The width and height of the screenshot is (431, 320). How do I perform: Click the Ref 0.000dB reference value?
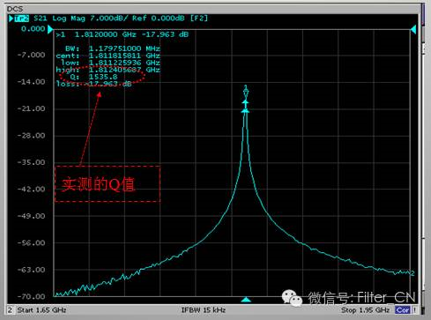tap(159, 19)
